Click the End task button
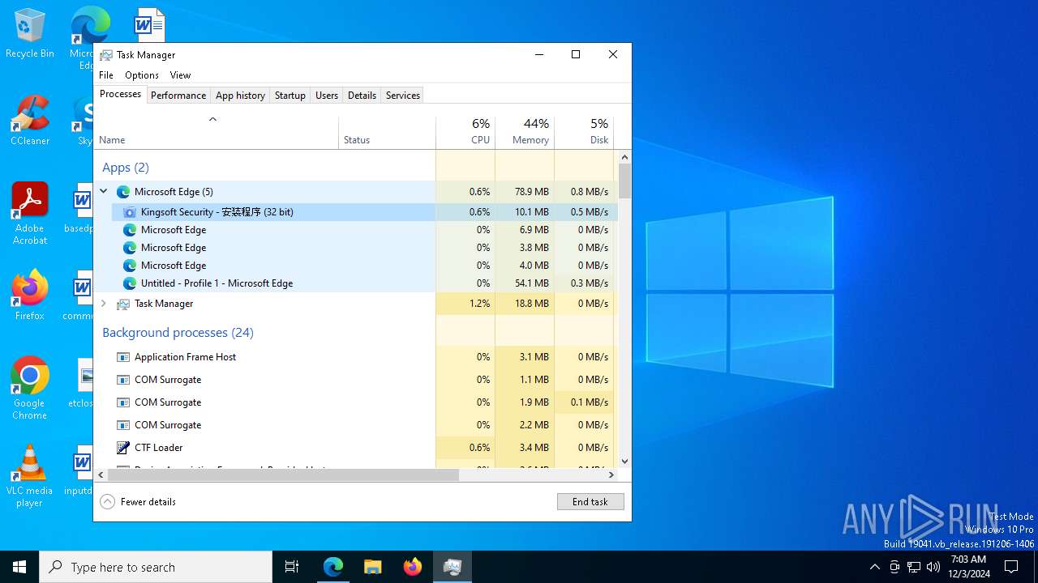1038x583 pixels. 590,502
